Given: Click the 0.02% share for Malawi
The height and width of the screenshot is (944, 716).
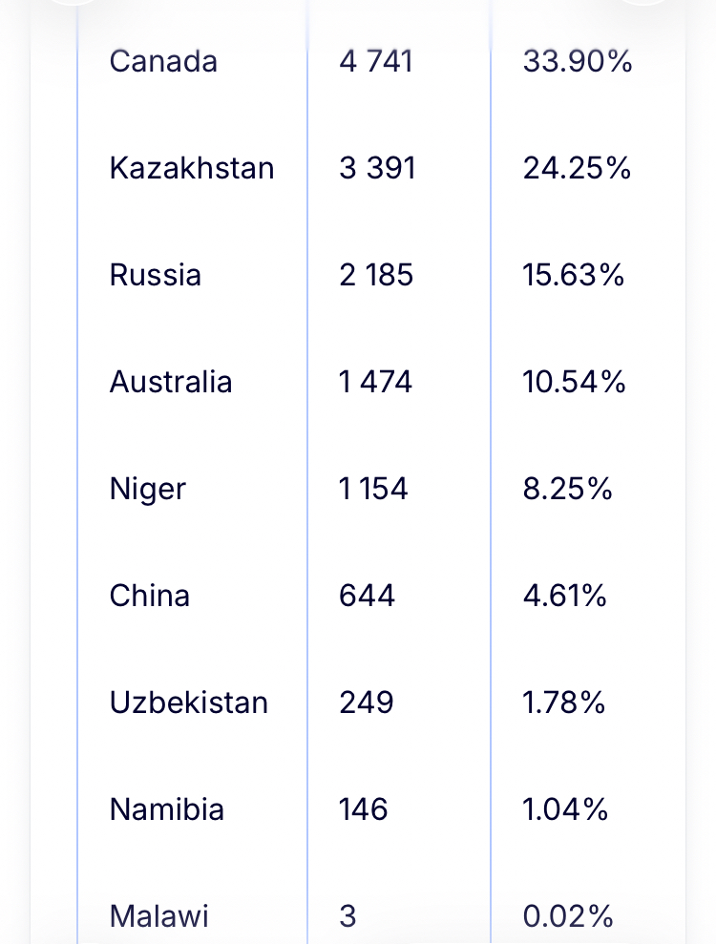Looking at the screenshot, I should [x=568, y=916].
